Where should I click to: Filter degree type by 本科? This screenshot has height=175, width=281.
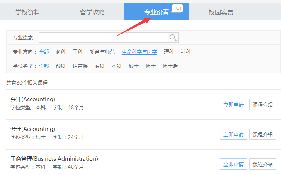(x=117, y=66)
